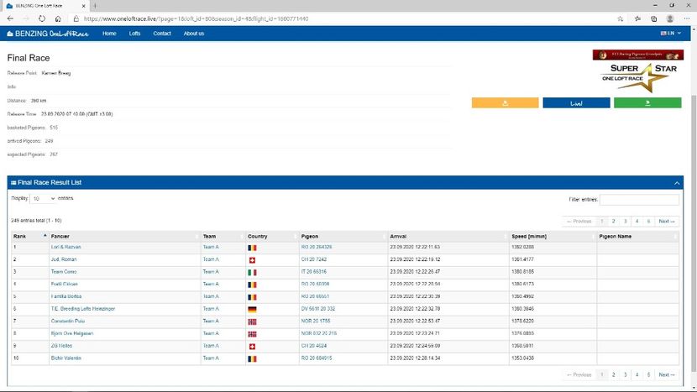Viewport: 697px width, 392px height.
Task: Click the Next link in top pagination
Action: [x=667, y=222]
